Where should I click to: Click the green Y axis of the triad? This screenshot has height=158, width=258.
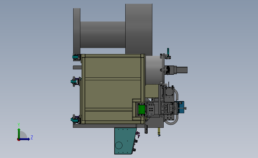(x=19, y=133)
